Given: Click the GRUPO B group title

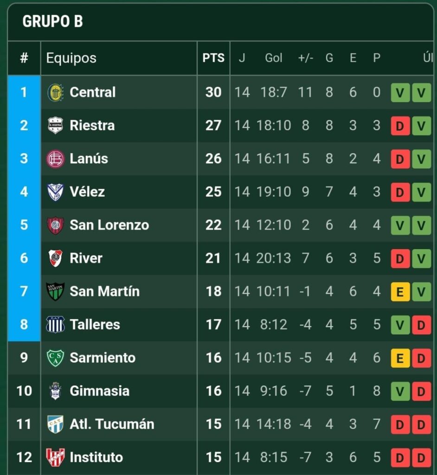Looking at the screenshot, I should (x=52, y=22).
